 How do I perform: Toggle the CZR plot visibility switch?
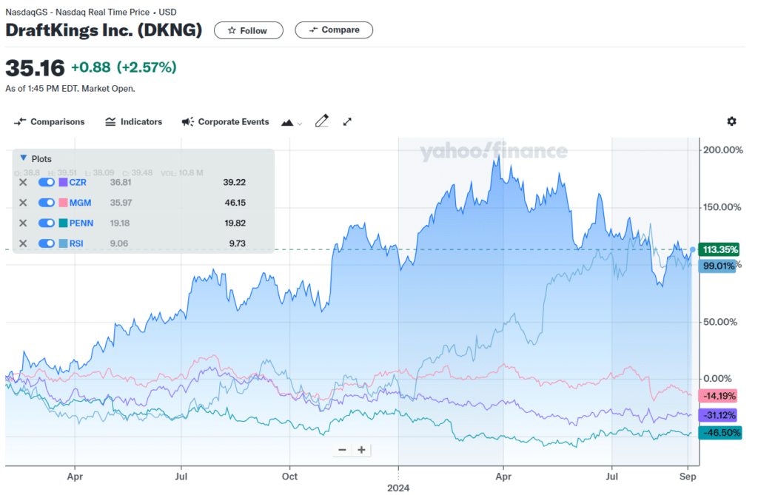47,182
